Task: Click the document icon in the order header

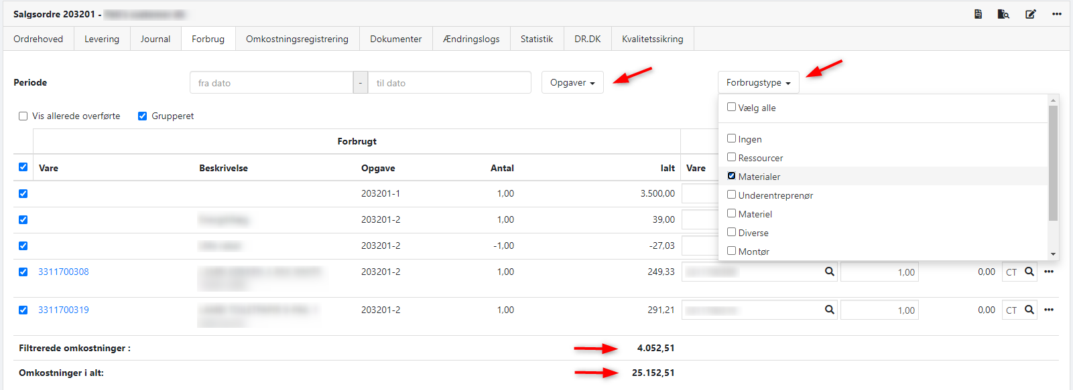Action: tap(978, 14)
